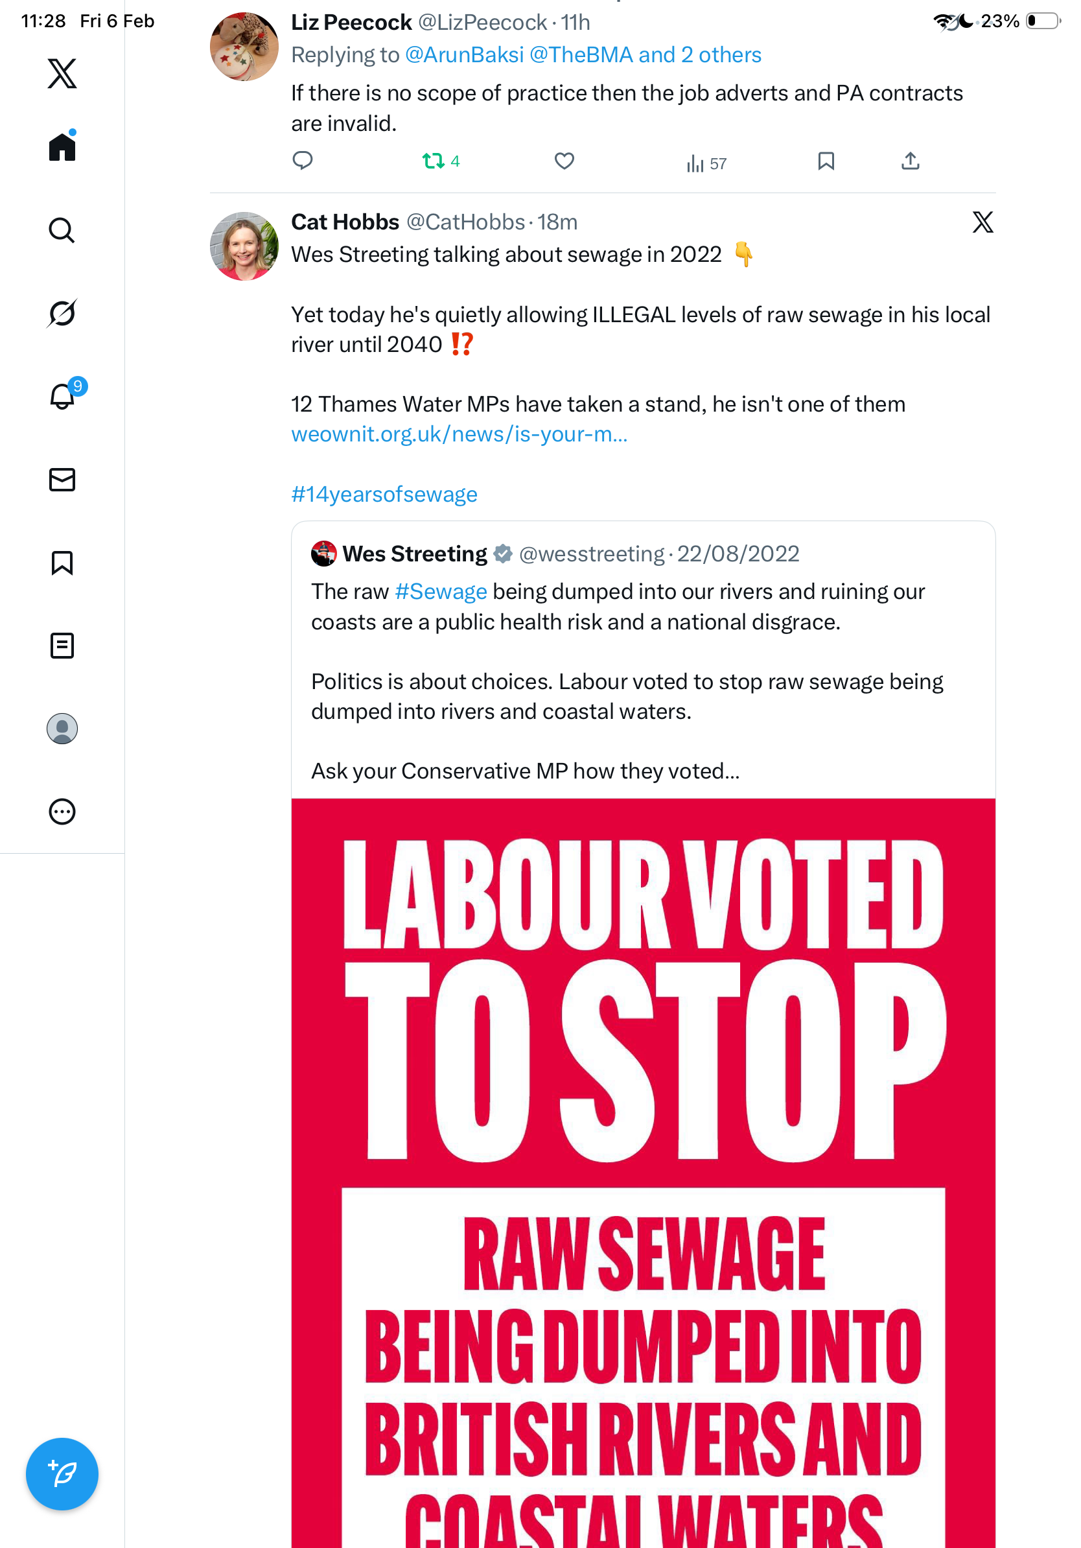Expand the More options menu

[x=62, y=812]
